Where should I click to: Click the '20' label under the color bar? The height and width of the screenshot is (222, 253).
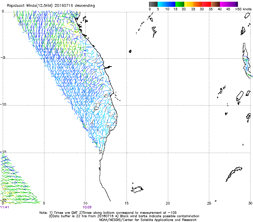pos(184,9)
